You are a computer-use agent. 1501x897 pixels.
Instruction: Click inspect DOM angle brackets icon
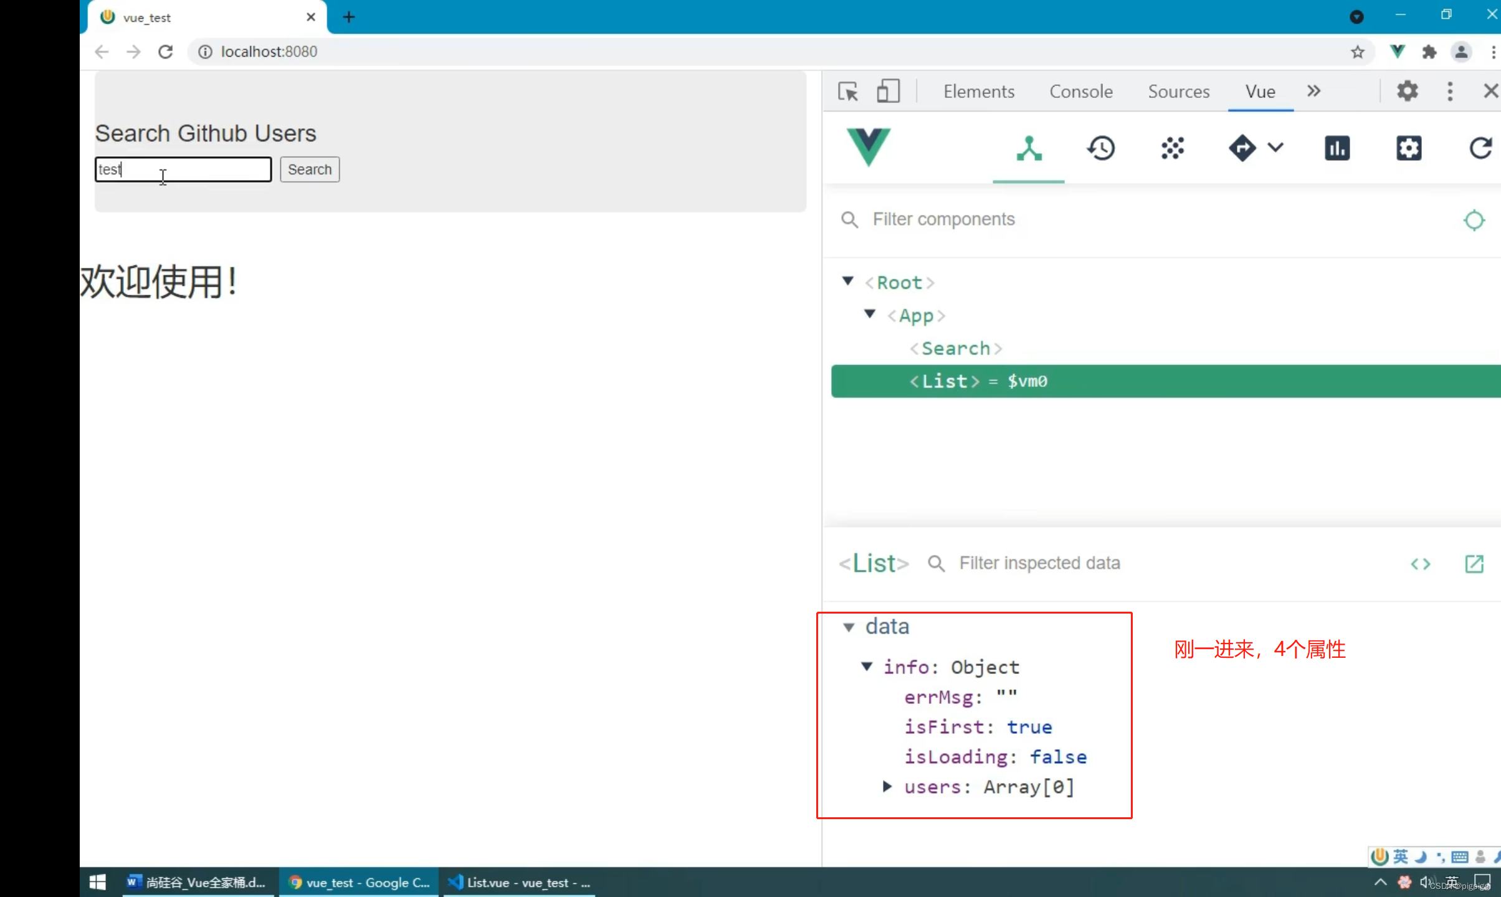[x=1420, y=564]
